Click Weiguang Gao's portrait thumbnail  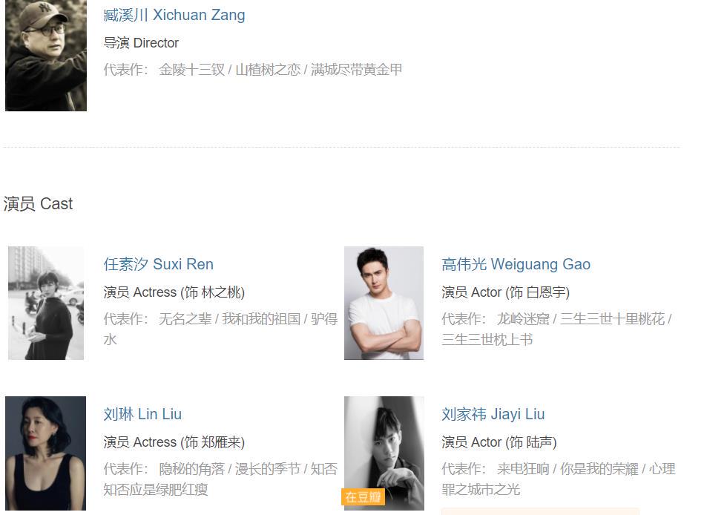384,303
